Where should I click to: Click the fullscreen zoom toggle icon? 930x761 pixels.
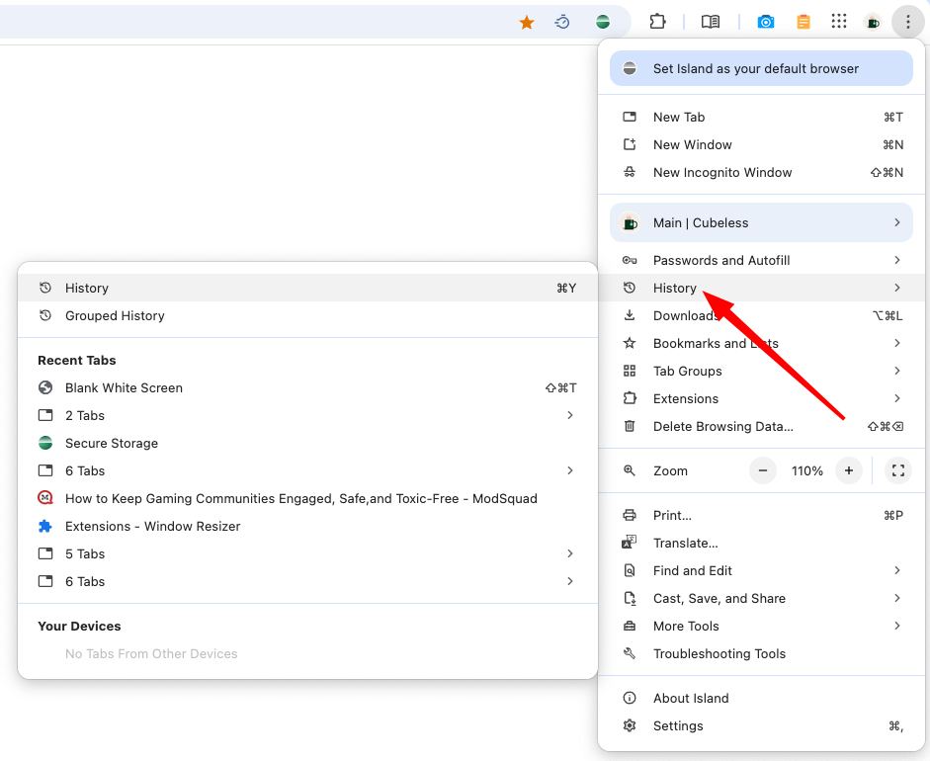click(898, 470)
